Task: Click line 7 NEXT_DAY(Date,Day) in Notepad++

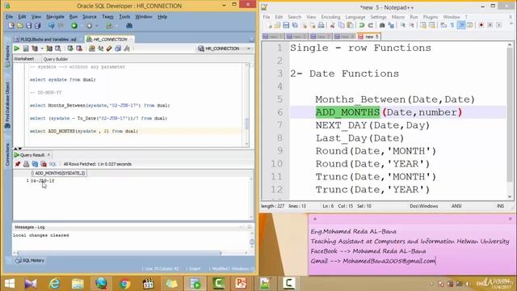Action: point(372,125)
